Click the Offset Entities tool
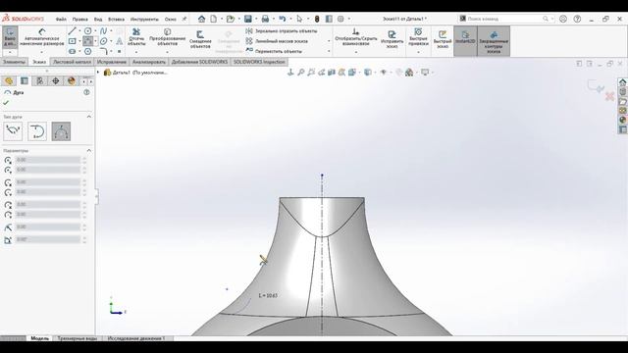628x353 pixels. [200, 39]
